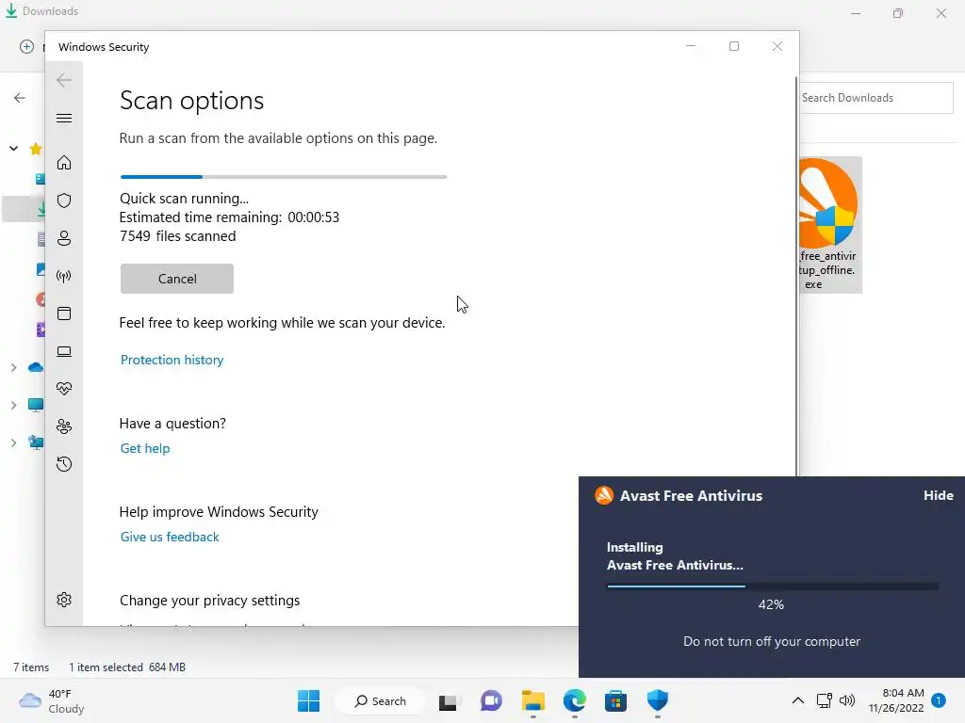
Task: Maximize the Windows Security window
Action: tap(733, 46)
